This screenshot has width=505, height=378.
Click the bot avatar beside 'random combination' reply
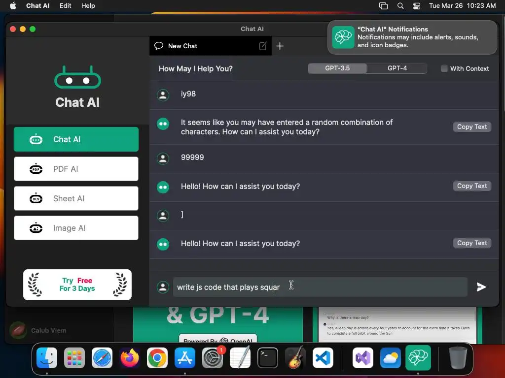point(163,124)
